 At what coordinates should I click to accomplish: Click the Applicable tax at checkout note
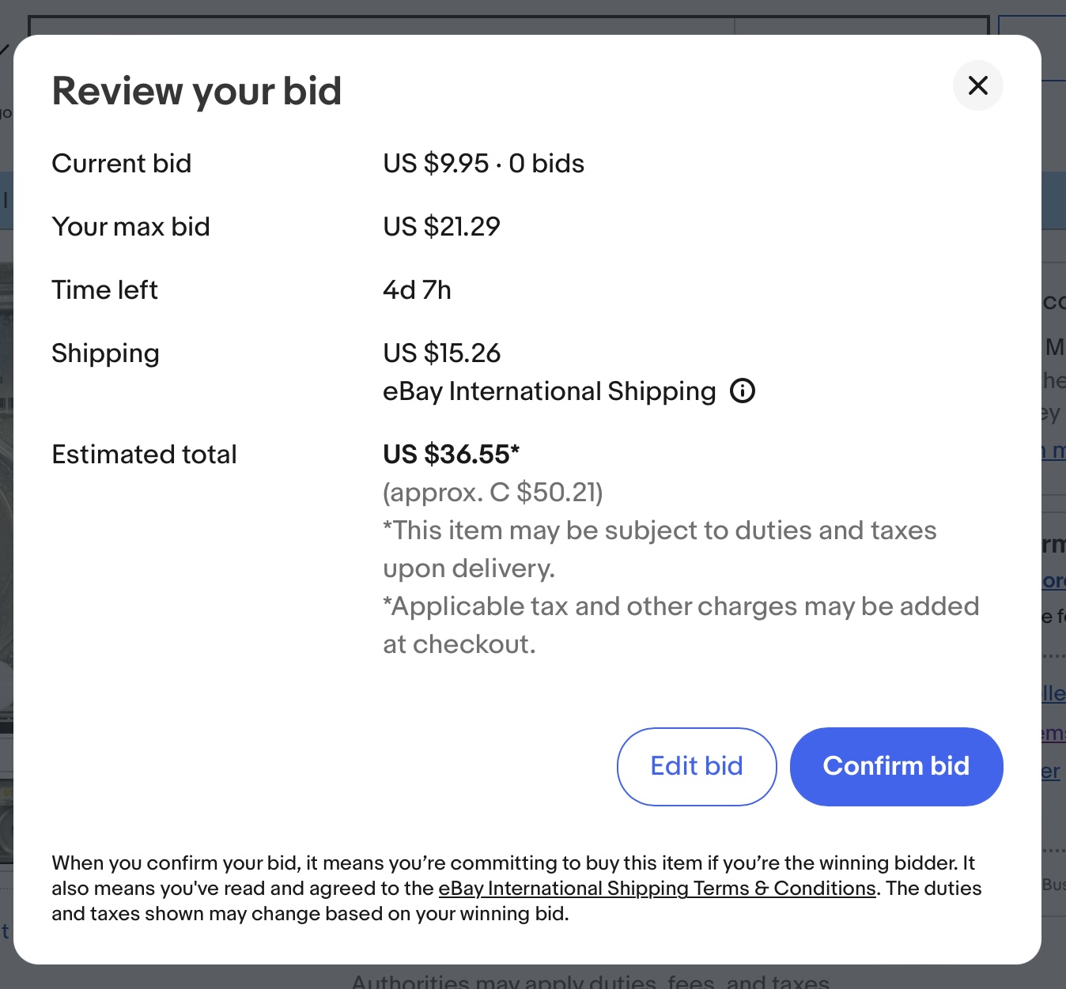point(681,625)
